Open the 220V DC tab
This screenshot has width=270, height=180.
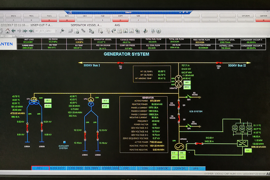[180, 168]
